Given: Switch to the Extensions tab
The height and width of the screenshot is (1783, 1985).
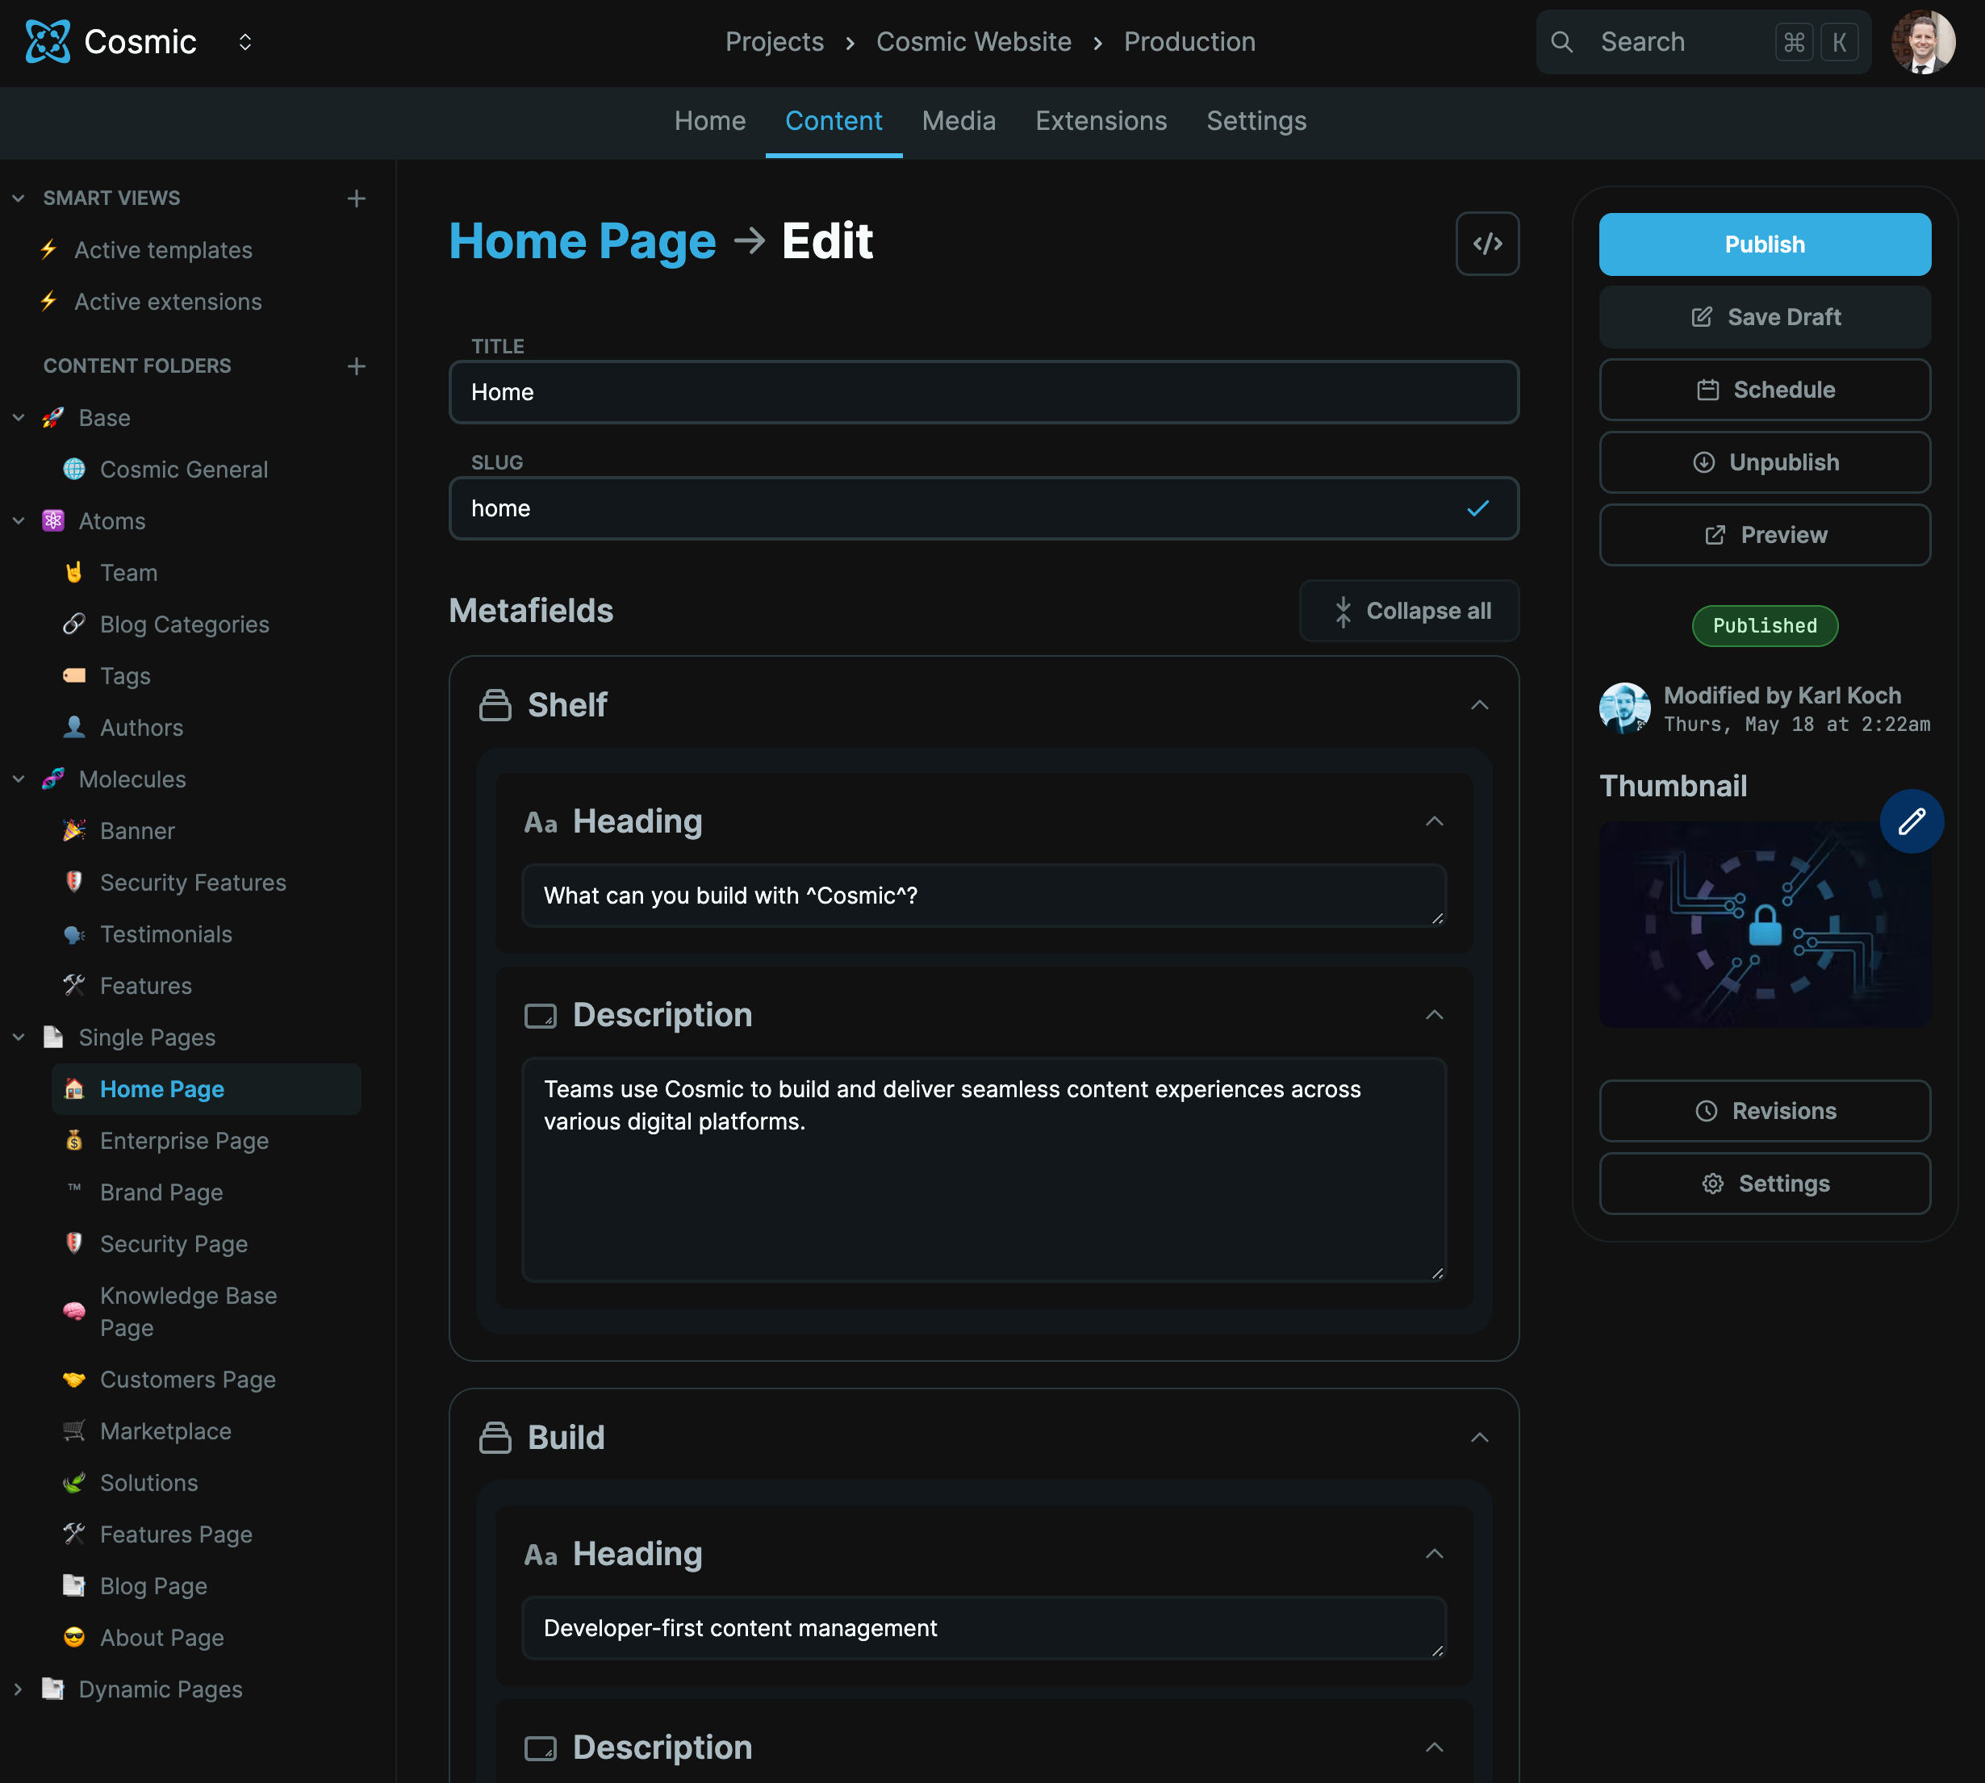Looking at the screenshot, I should (x=1101, y=120).
